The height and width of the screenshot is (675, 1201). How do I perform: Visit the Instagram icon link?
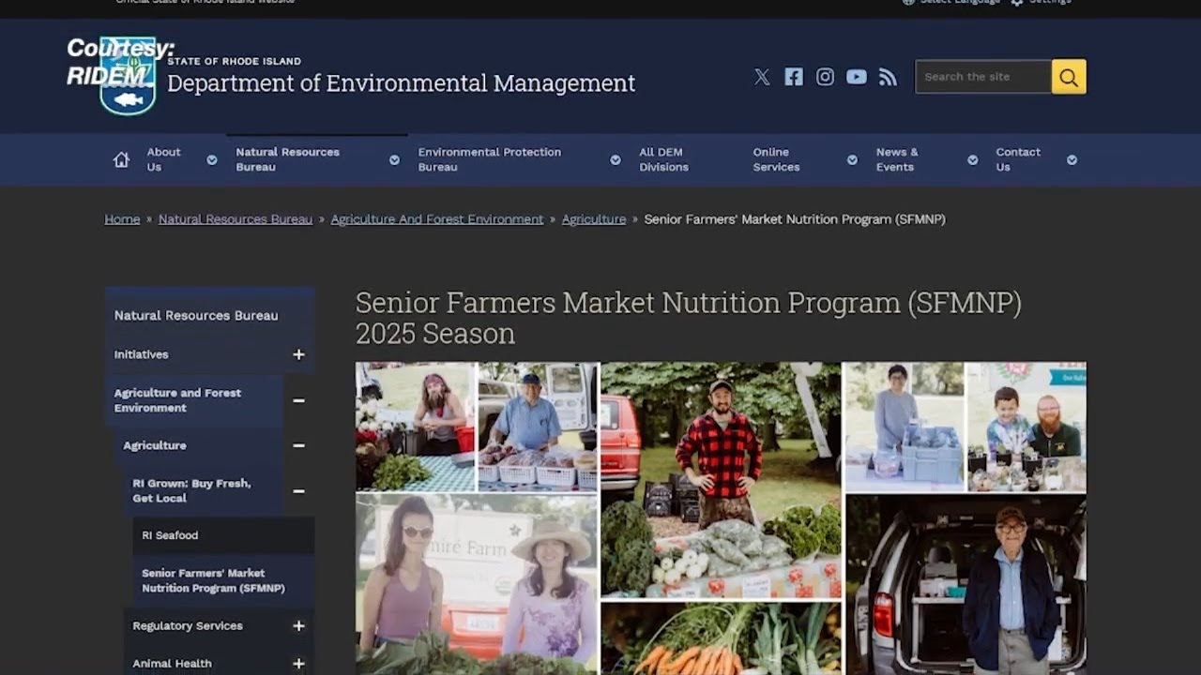[x=825, y=77]
